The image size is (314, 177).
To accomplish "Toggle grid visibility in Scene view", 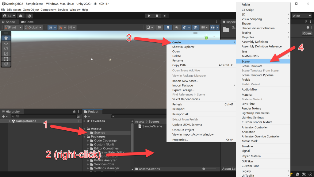I will (50, 27).
